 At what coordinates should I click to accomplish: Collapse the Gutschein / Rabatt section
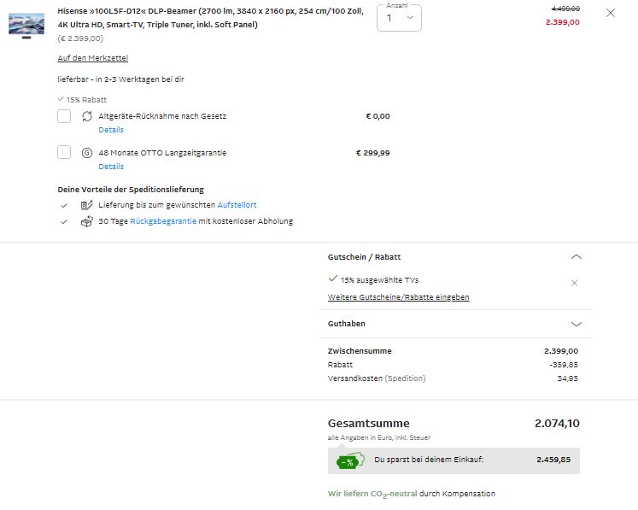click(576, 256)
